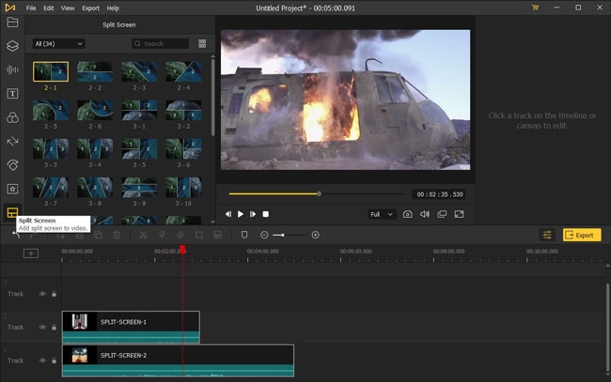Play the preview video

pyautogui.click(x=241, y=214)
